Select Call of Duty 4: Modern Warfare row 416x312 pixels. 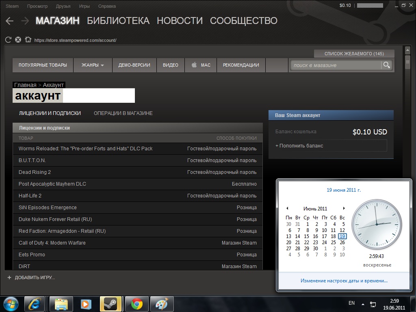pyautogui.click(x=137, y=243)
